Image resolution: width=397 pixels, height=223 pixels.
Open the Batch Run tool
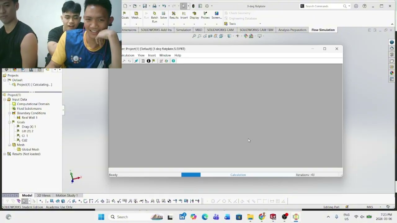(154, 17)
